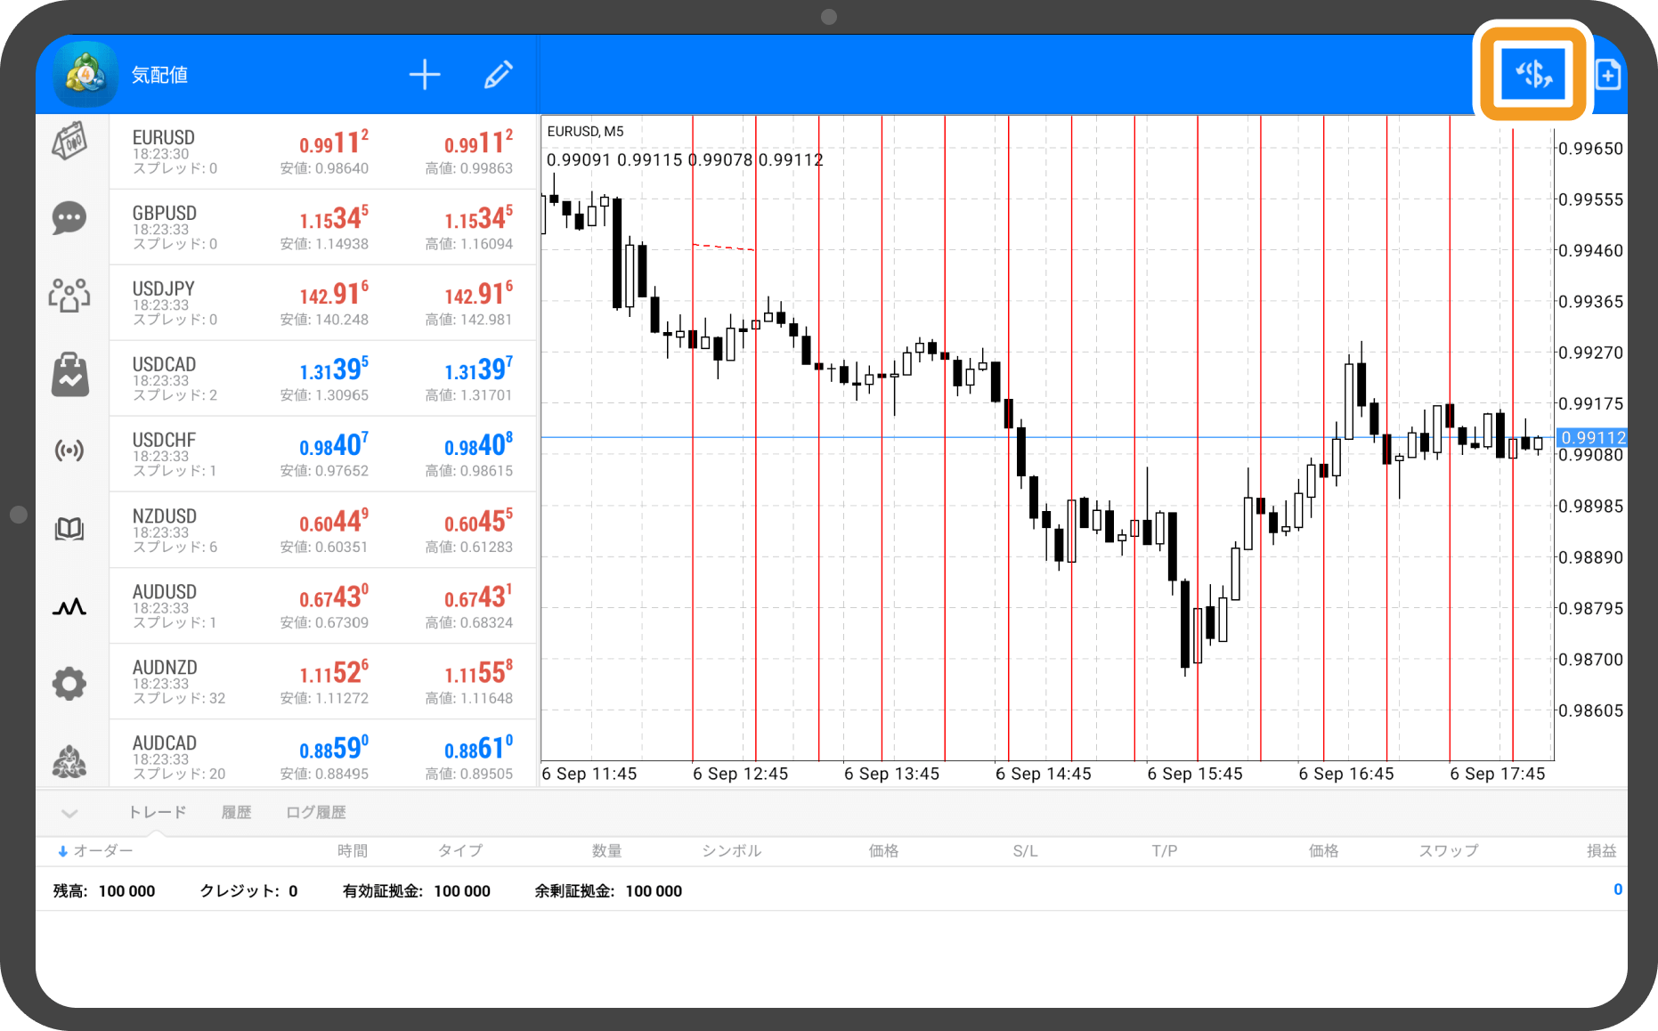Sort by the 数量 column header

(x=607, y=851)
